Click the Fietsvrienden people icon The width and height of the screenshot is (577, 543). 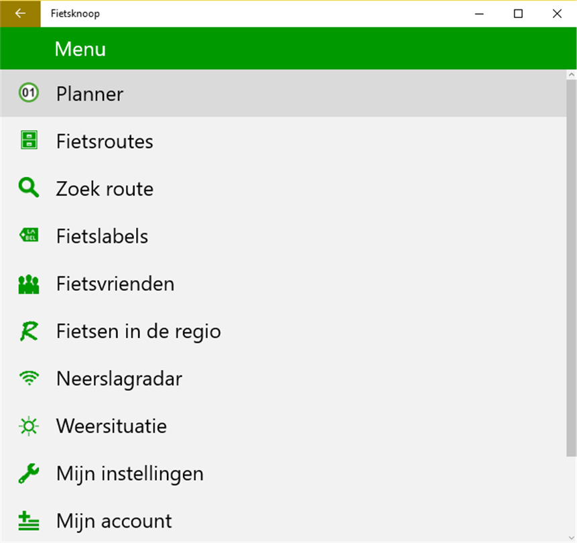[28, 284]
